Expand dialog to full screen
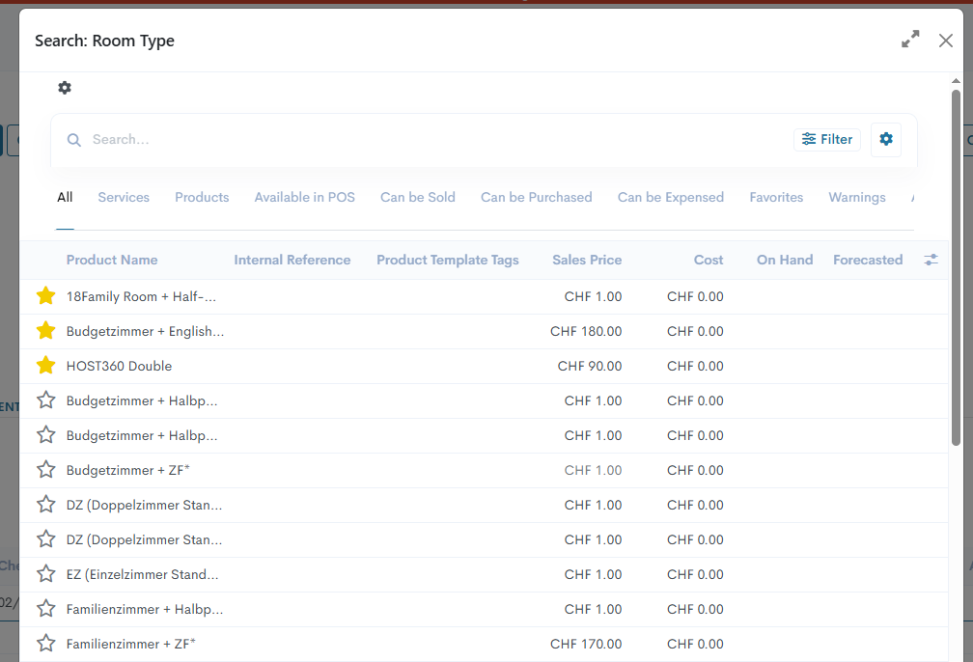The width and height of the screenshot is (973, 662). pos(910,40)
